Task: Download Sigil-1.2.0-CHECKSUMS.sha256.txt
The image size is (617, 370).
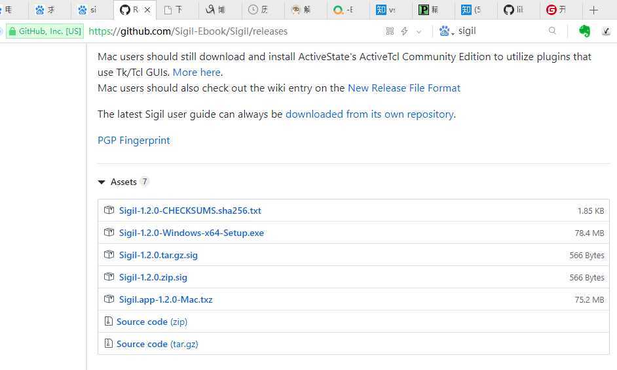Action: click(x=190, y=210)
